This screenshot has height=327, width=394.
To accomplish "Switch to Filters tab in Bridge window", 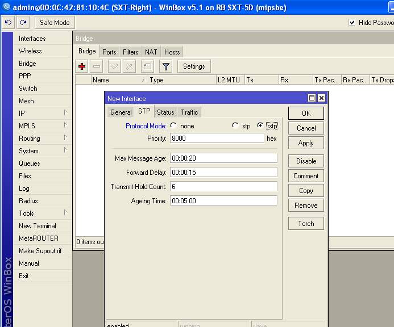I will pos(130,52).
